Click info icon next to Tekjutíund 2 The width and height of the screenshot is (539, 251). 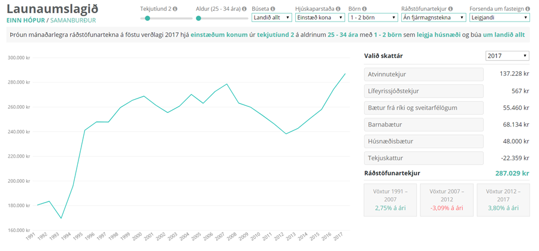[x=175, y=9]
